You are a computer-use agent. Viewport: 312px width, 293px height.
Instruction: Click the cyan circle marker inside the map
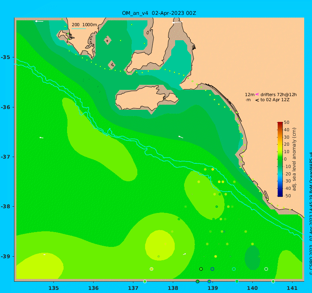coord(234,269)
